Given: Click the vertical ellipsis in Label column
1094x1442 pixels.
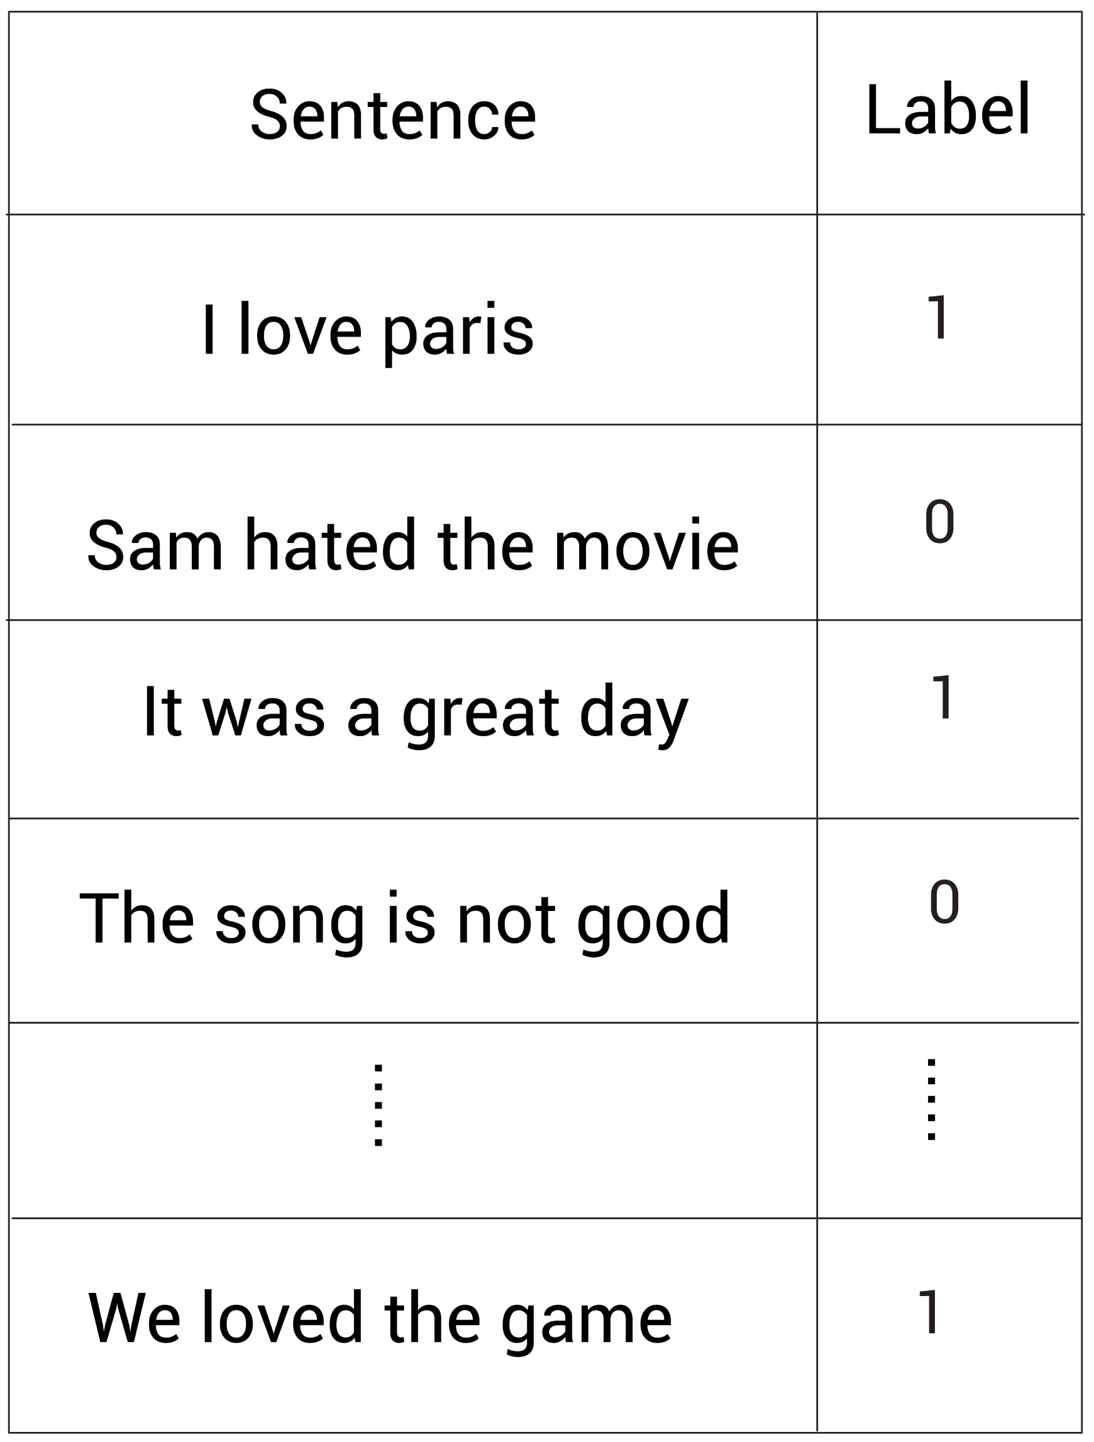Looking at the screenshot, I should [931, 1100].
